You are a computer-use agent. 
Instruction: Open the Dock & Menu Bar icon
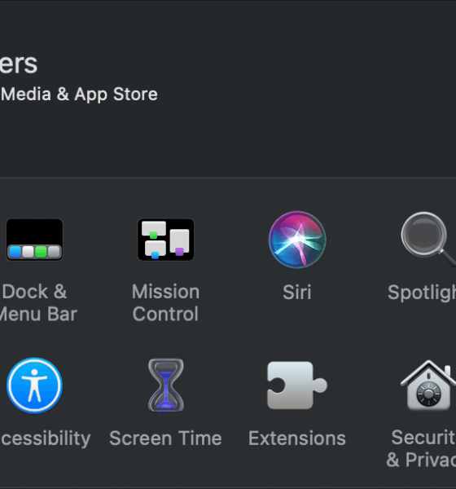34,240
